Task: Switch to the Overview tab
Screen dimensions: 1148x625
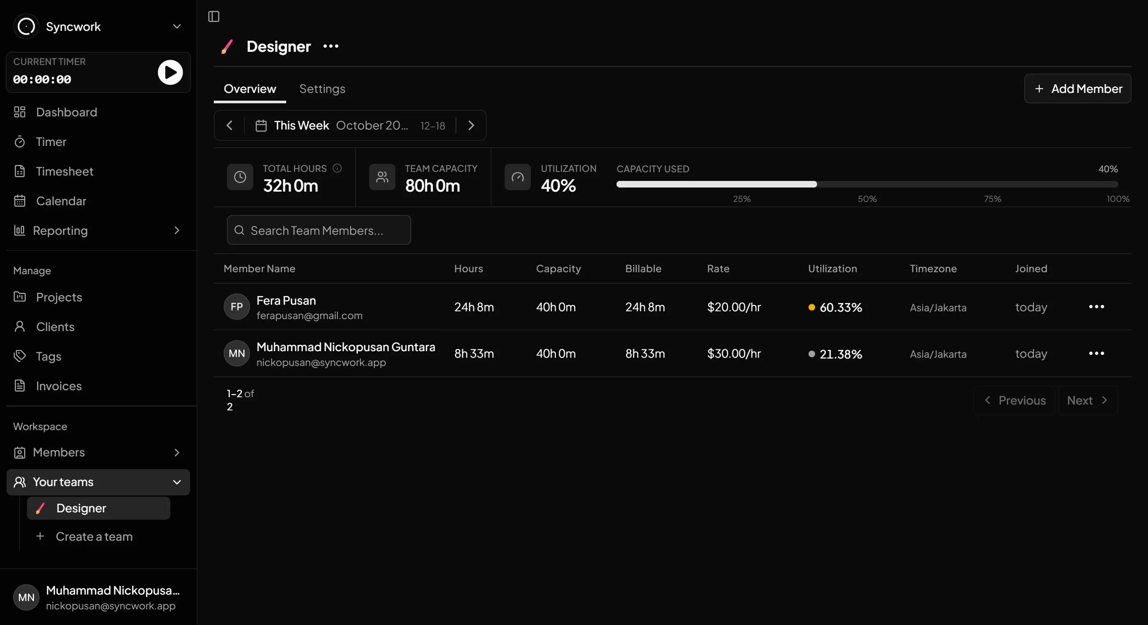Action: tap(250, 89)
